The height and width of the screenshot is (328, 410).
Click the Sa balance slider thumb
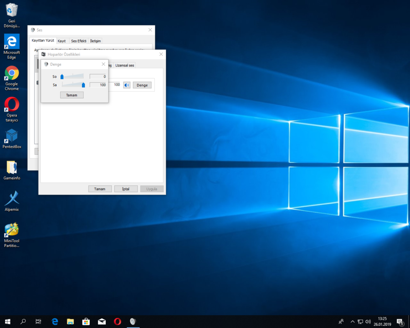click(83, 85)
